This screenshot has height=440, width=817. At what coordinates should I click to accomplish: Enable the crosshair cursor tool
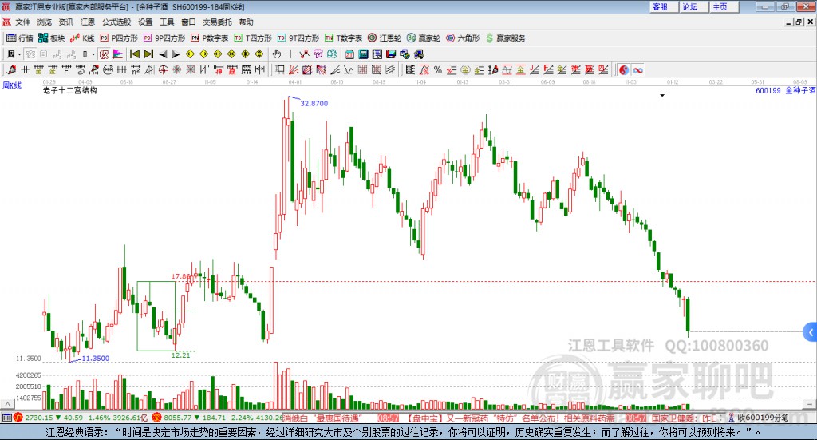click(x=290, y=54)
